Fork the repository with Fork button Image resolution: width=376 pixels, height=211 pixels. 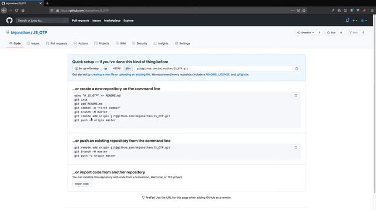click(354, 33)
